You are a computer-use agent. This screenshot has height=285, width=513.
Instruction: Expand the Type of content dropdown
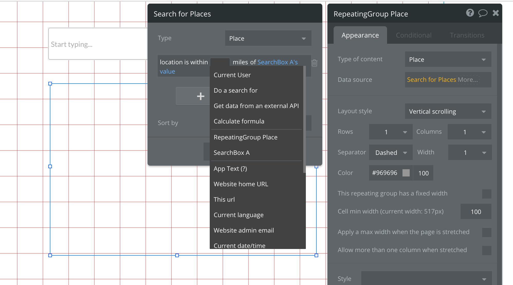[x=448, y=59]
